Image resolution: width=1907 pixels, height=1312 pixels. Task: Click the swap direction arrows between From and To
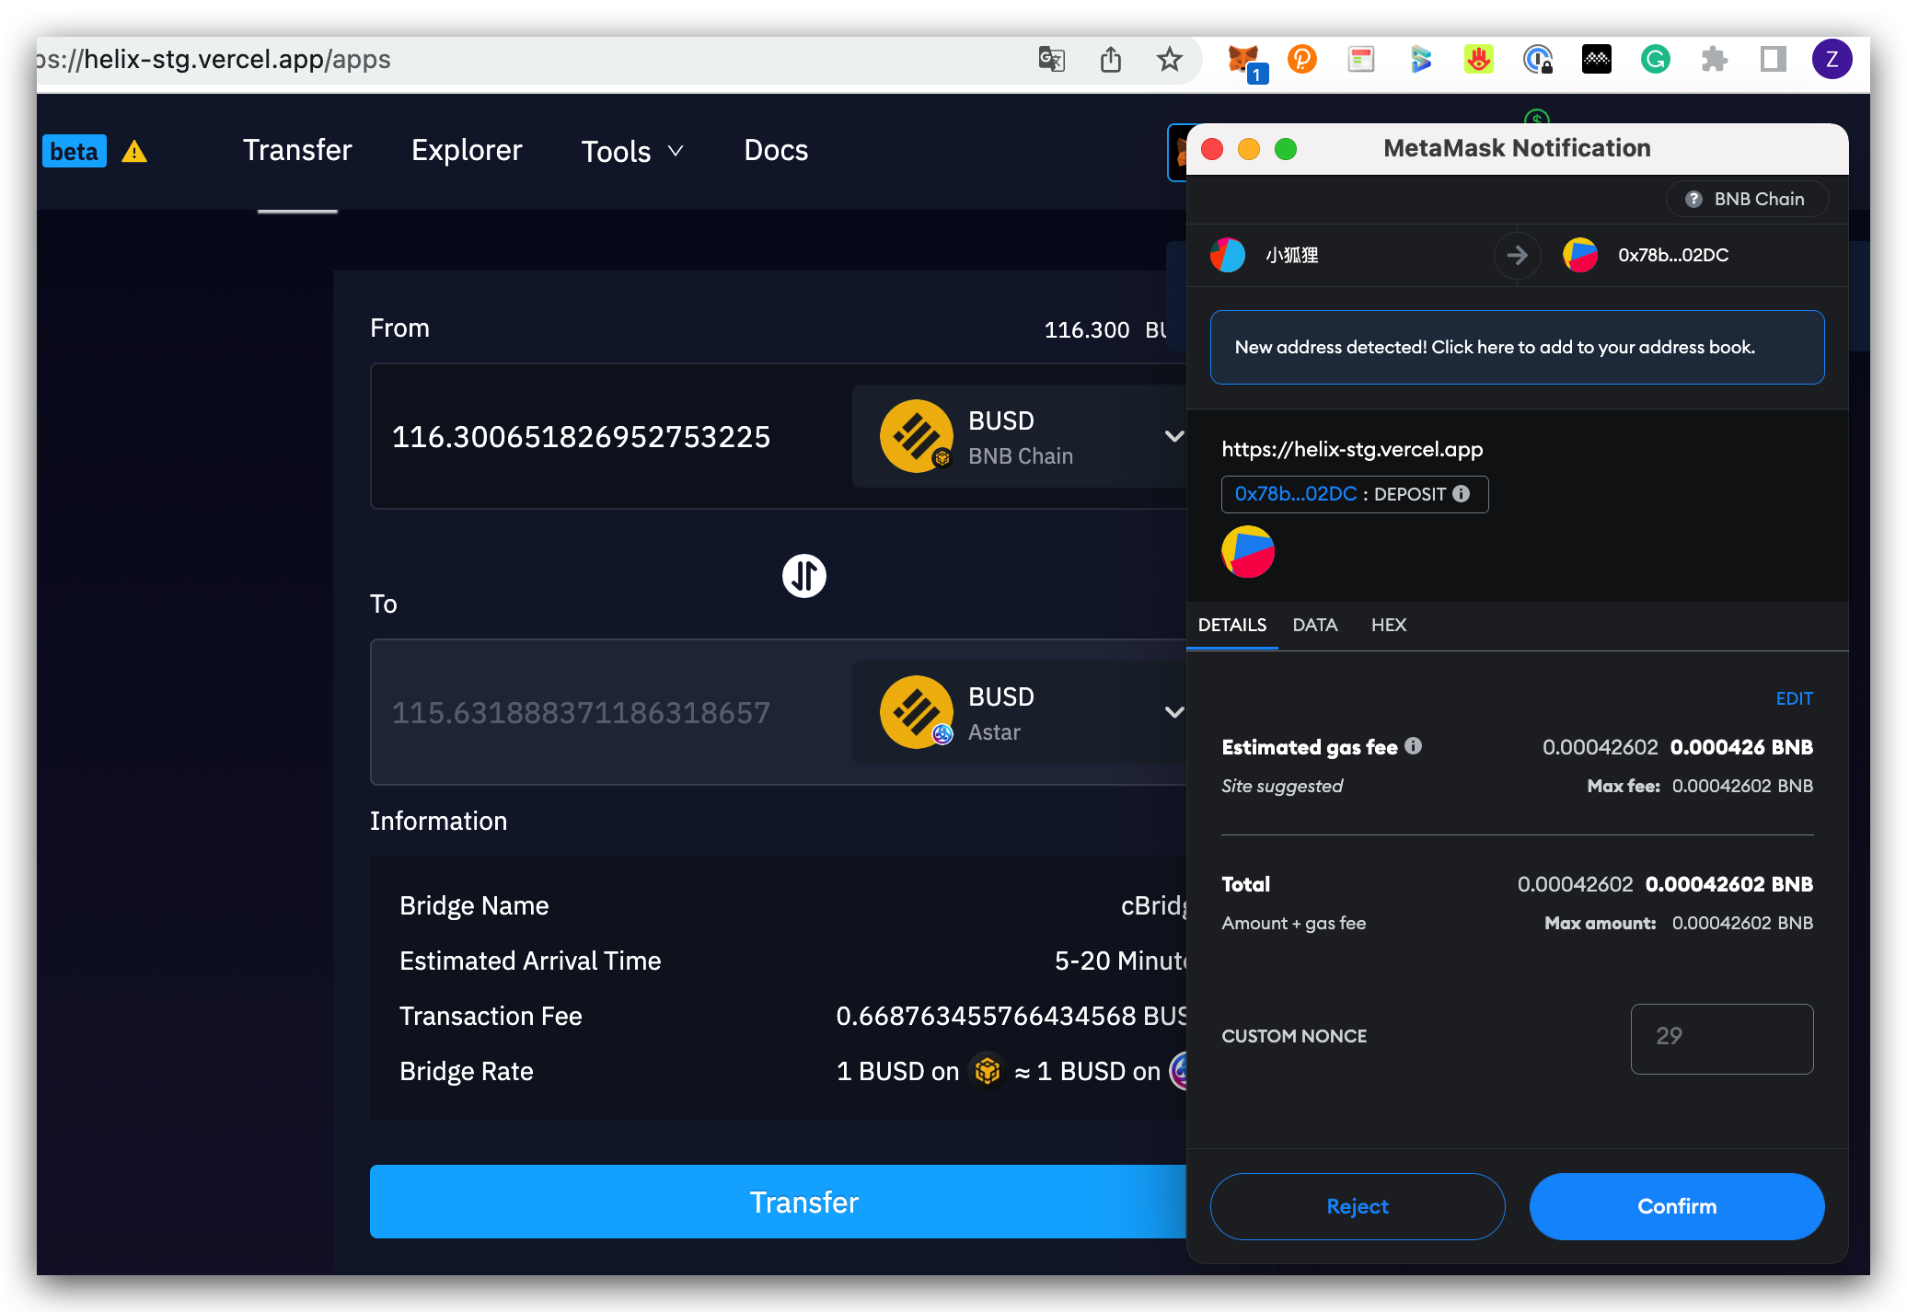(804, 576)
